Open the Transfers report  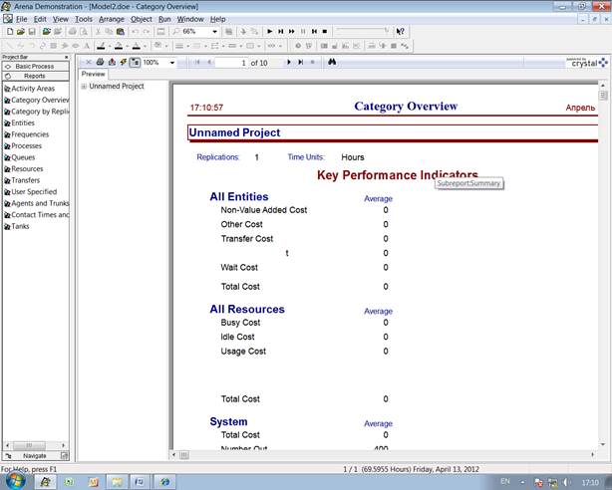22,180
